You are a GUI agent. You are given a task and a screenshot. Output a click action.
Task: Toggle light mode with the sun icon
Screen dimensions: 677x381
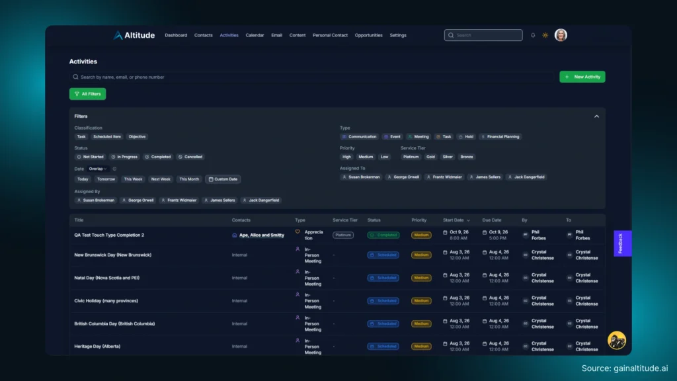point(545,35)
